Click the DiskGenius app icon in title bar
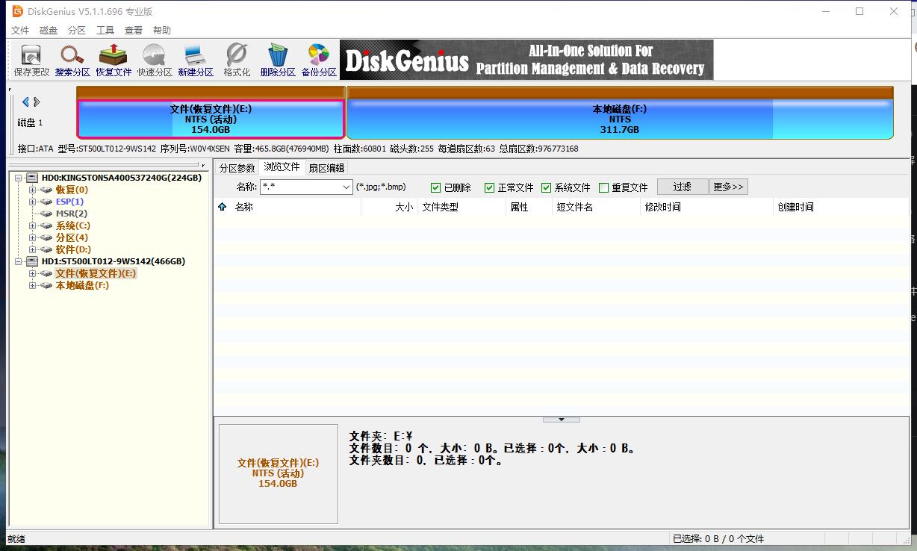 [x=17, y=11]
